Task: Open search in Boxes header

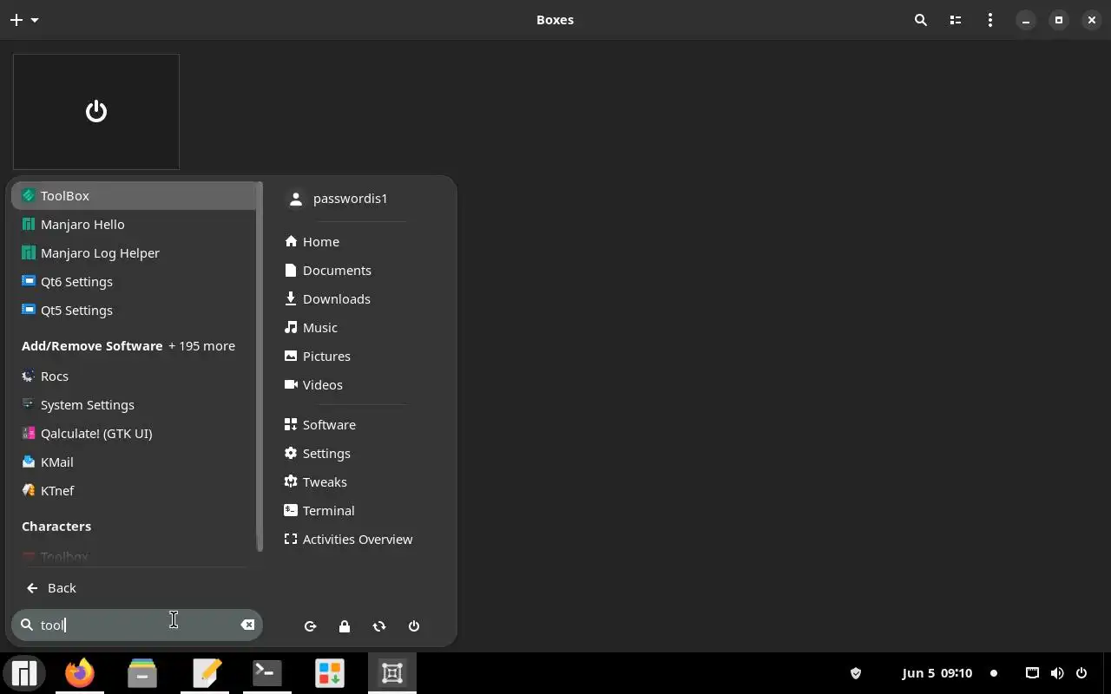Action: click(x=921, y=20)
